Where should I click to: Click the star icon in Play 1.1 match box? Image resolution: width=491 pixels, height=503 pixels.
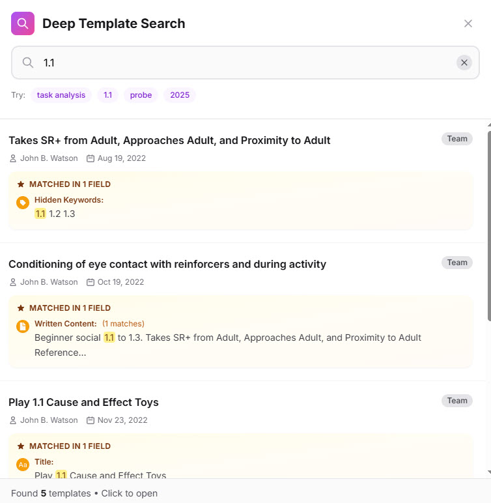pos(21,446)
